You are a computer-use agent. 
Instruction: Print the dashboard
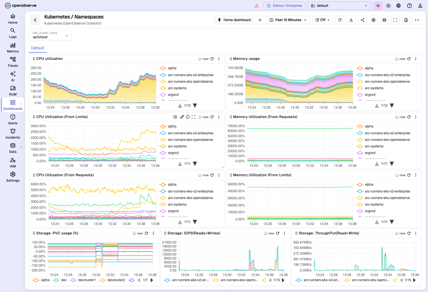384,20
